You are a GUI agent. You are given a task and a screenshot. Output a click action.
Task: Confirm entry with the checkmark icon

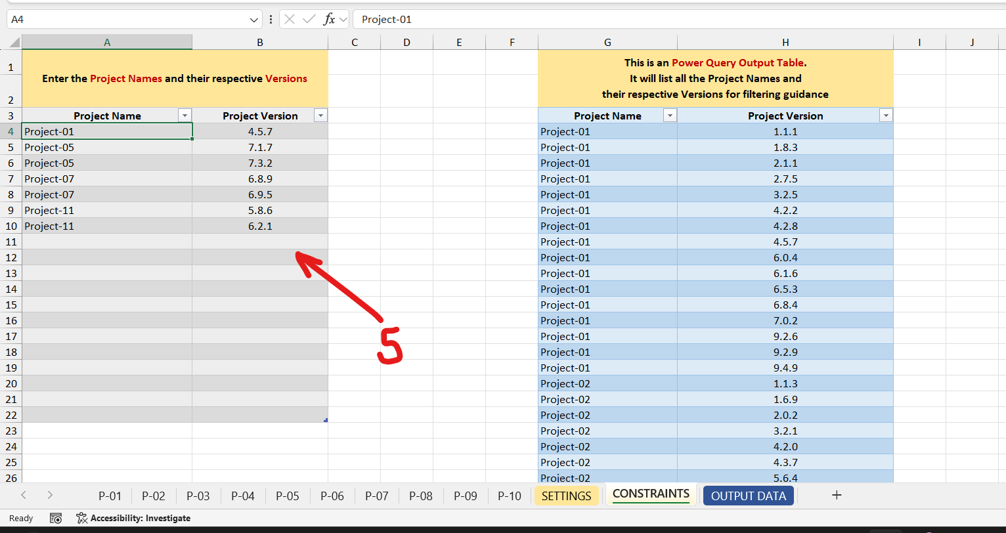click(x=309, y=20)
